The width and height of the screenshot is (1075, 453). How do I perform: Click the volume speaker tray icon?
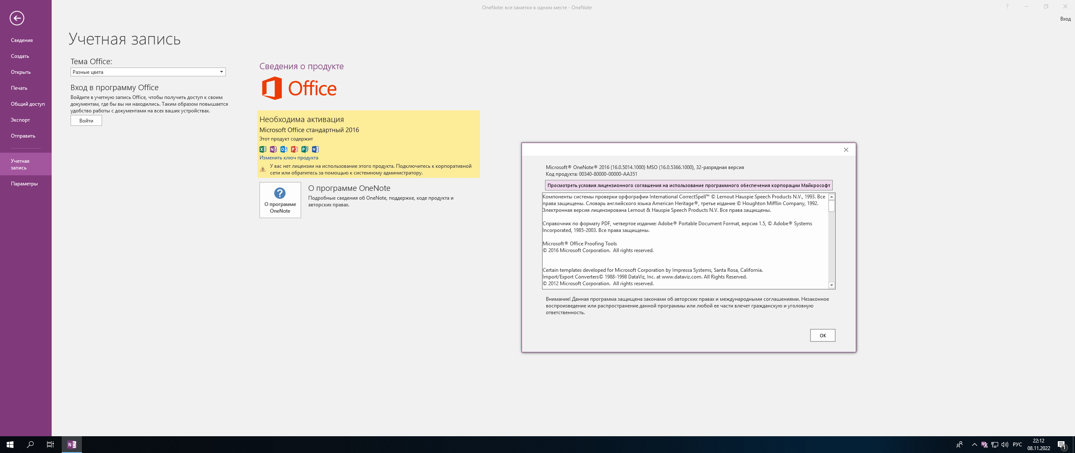coord(1004,445)
